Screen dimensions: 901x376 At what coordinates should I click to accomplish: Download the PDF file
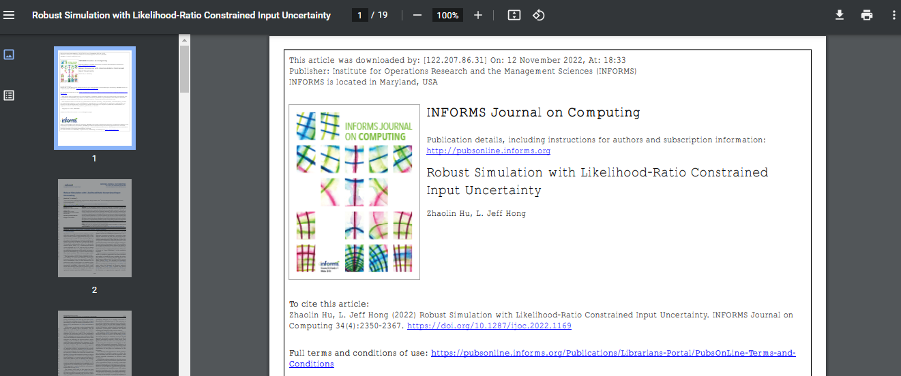[840, 15]
